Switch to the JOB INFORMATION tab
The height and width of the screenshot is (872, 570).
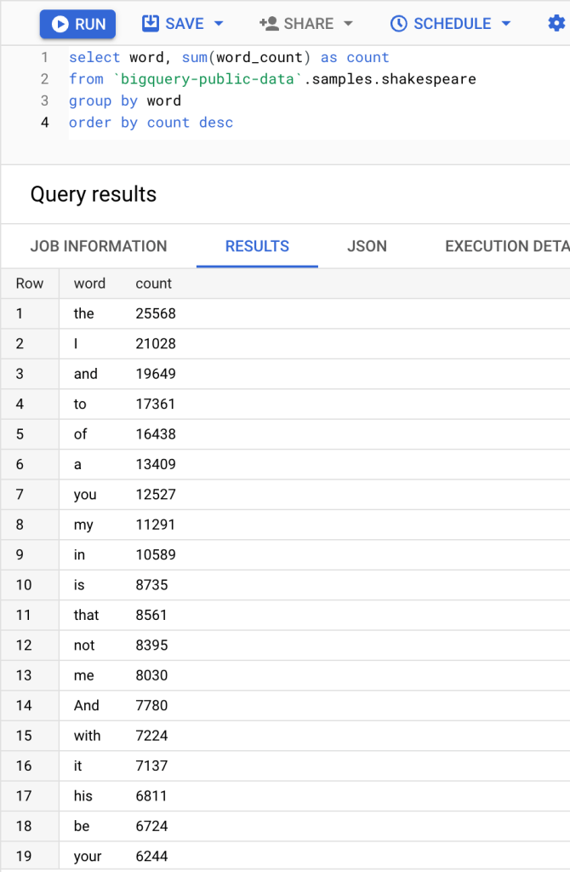click(x=99, y=246)
